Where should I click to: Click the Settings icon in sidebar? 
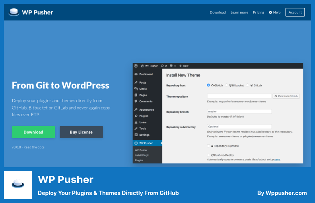click(x=136, y=135)
